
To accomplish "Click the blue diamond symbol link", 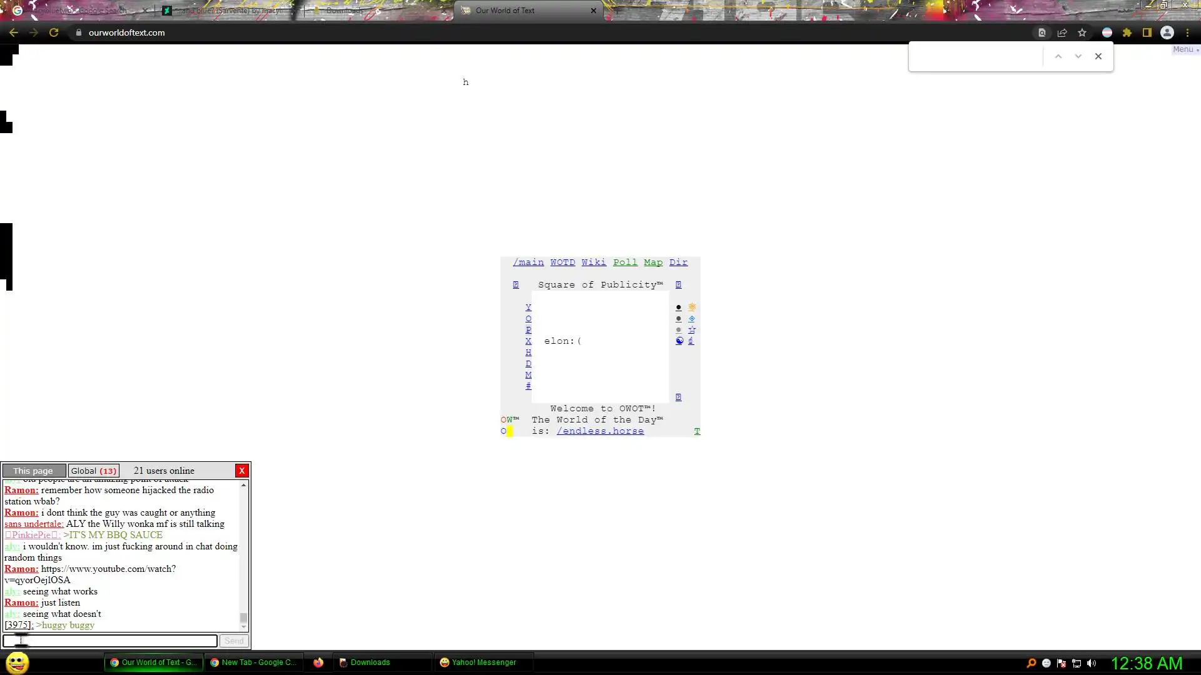I will (x=692, y=319).
